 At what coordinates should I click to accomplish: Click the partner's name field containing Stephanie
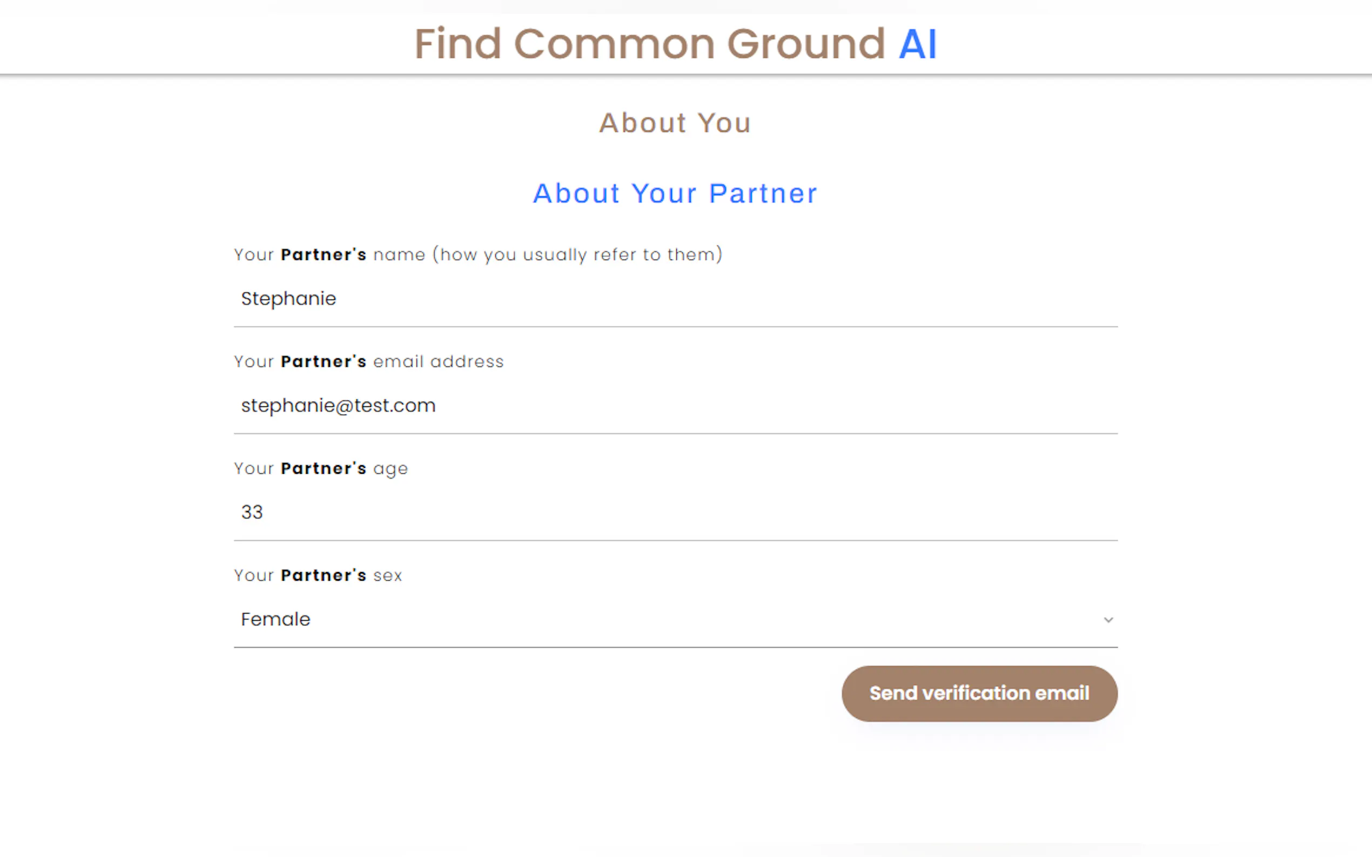pos(675,298)
